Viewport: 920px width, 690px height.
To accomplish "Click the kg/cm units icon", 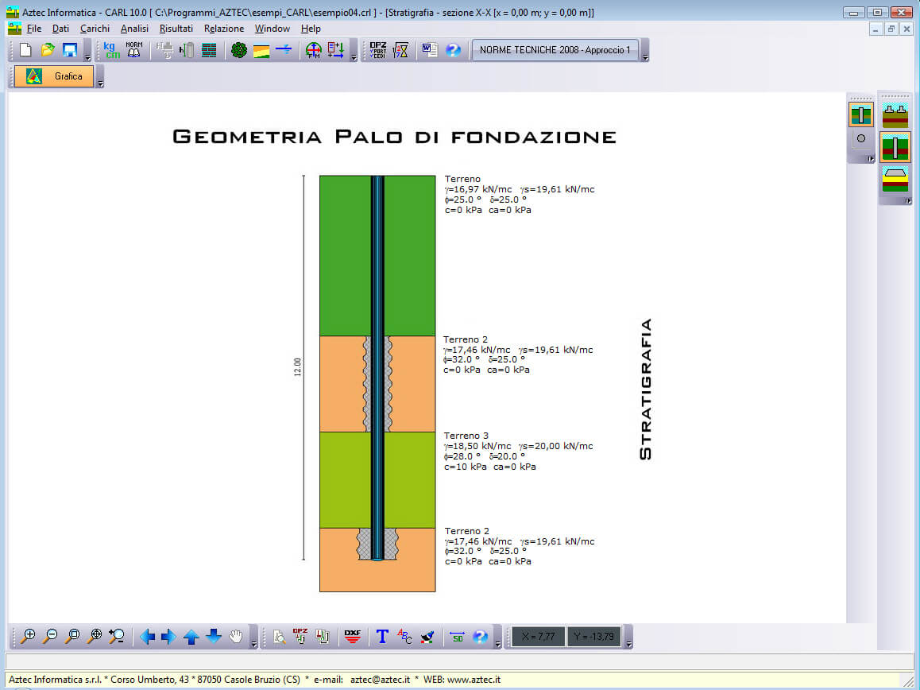I will coord(112,50).
